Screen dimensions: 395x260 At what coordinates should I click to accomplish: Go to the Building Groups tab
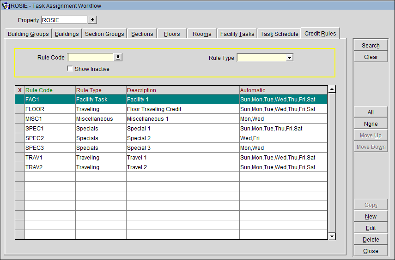pos(28,34)
